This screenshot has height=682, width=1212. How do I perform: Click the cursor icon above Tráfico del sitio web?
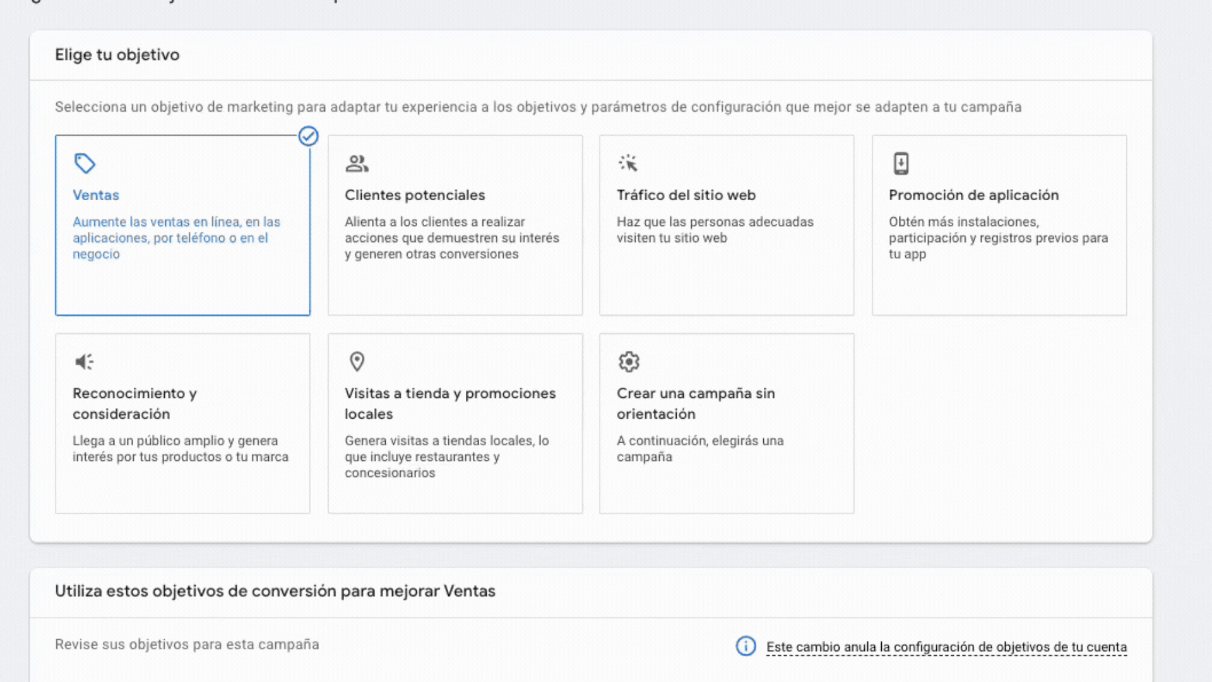point(629,163)
